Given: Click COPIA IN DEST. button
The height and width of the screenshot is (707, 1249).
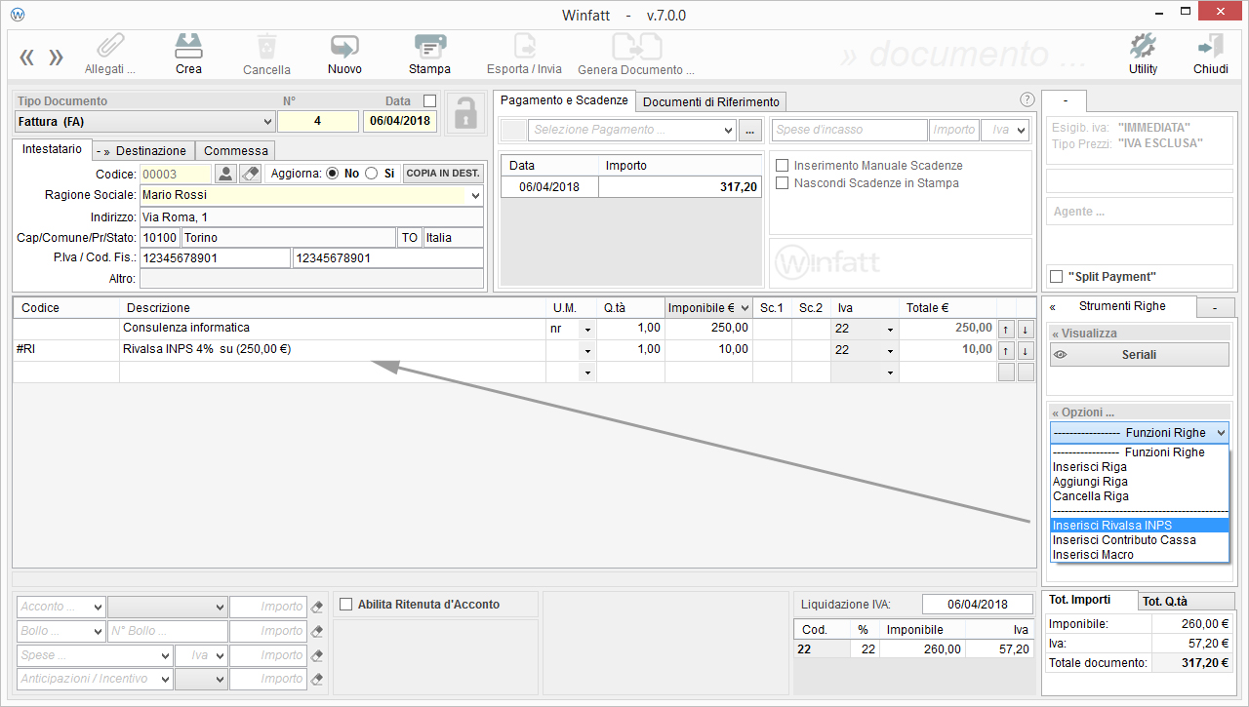Looking at the screenshot, I should 443,174.
